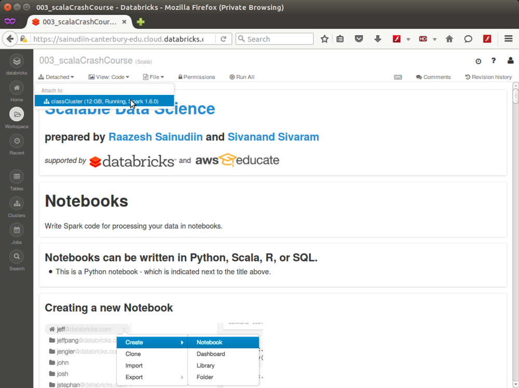Attach to classCluster in dropdown
519x388 pixels.
coord(104,101)
